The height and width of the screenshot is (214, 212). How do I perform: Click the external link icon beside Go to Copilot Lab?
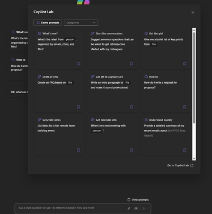click(x=192, y=165)
